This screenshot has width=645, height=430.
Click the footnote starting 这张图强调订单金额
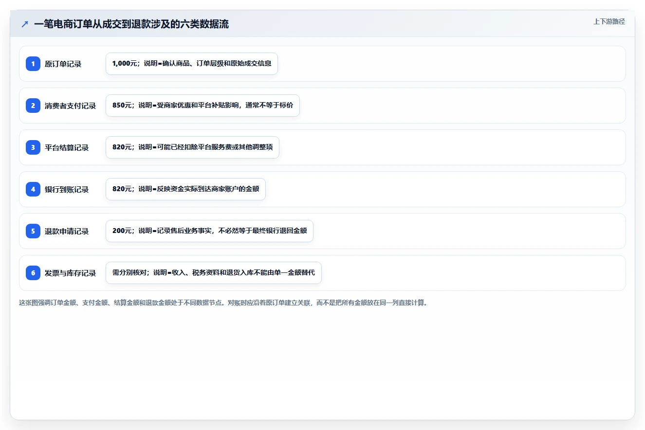[223, 303]
